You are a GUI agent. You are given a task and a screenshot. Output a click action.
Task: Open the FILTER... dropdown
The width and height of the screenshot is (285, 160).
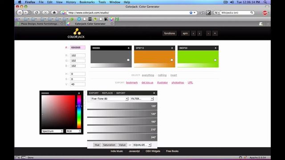142,99
